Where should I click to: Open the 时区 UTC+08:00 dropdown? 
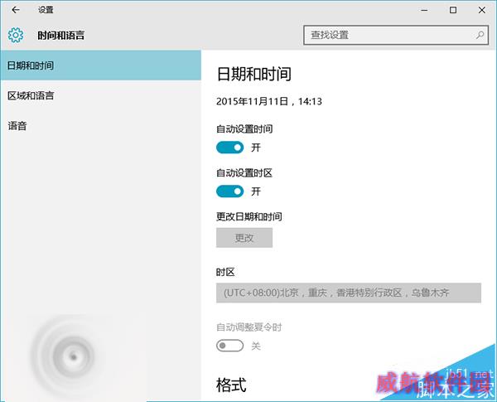coord(349,293)
